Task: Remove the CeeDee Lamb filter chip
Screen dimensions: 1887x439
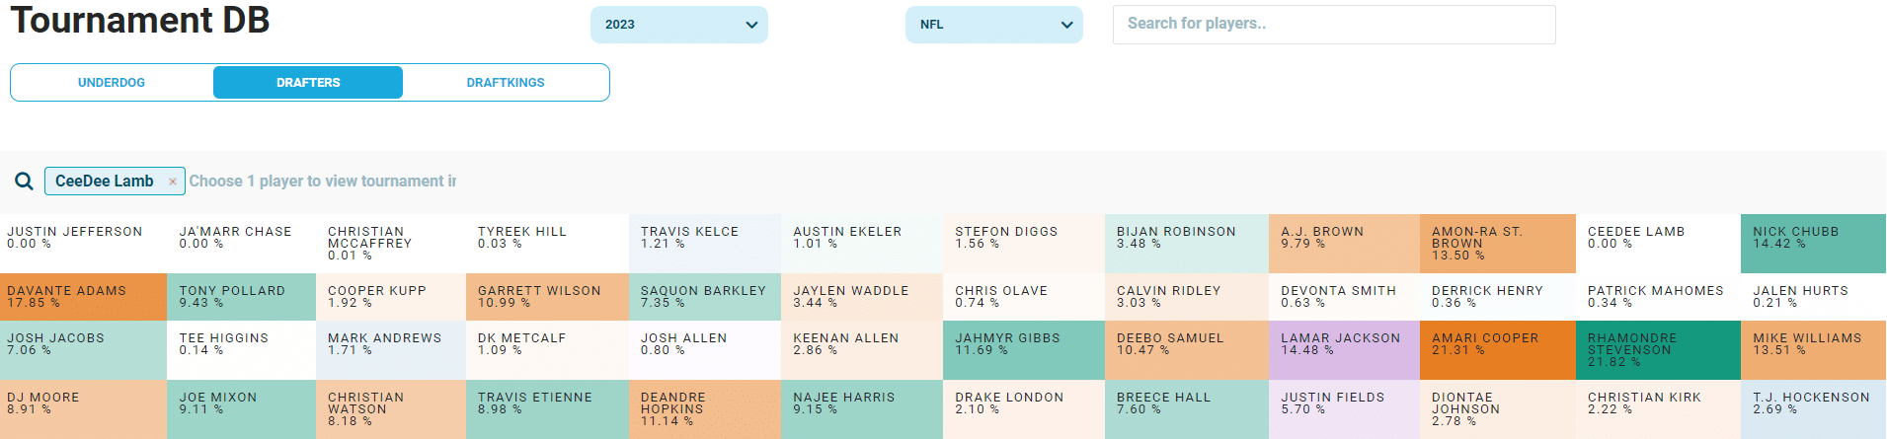Action: [x=173, y=182]
